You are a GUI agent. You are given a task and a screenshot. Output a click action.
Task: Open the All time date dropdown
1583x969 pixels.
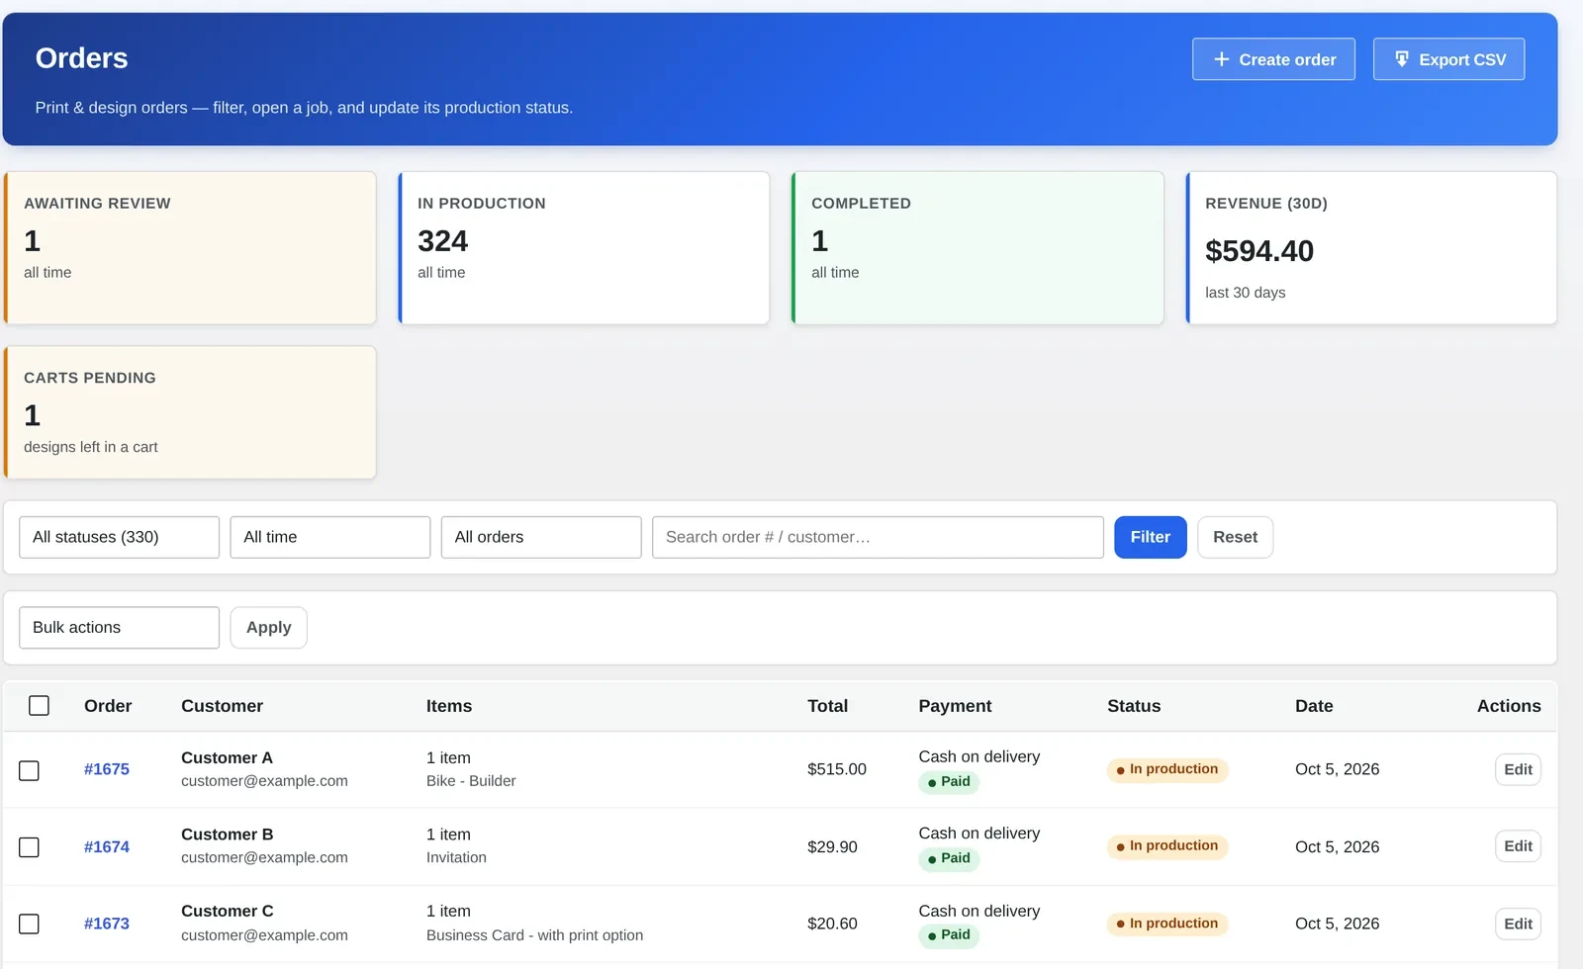point(329,537)
